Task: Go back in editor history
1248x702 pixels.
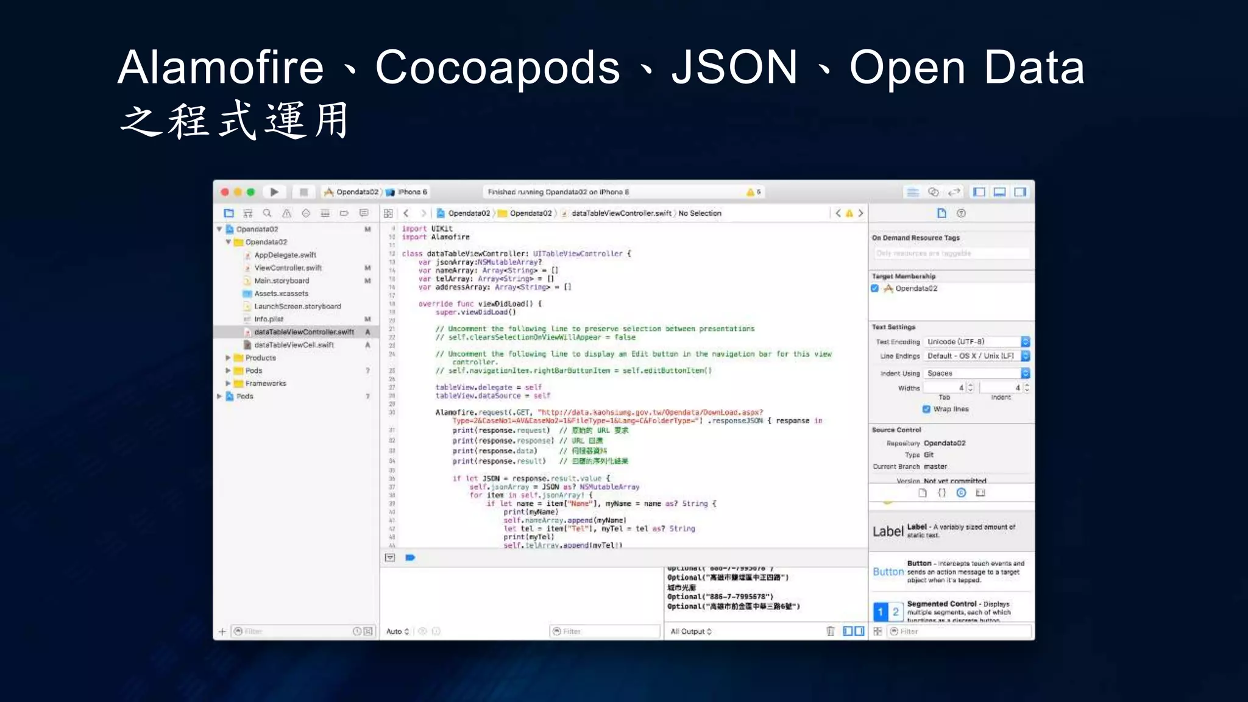Action: (x=406, y=213)
